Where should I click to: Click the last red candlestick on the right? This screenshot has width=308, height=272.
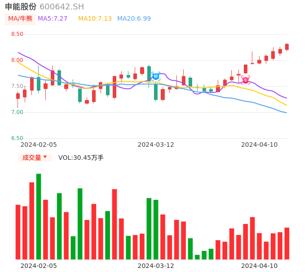coord(287,47)
